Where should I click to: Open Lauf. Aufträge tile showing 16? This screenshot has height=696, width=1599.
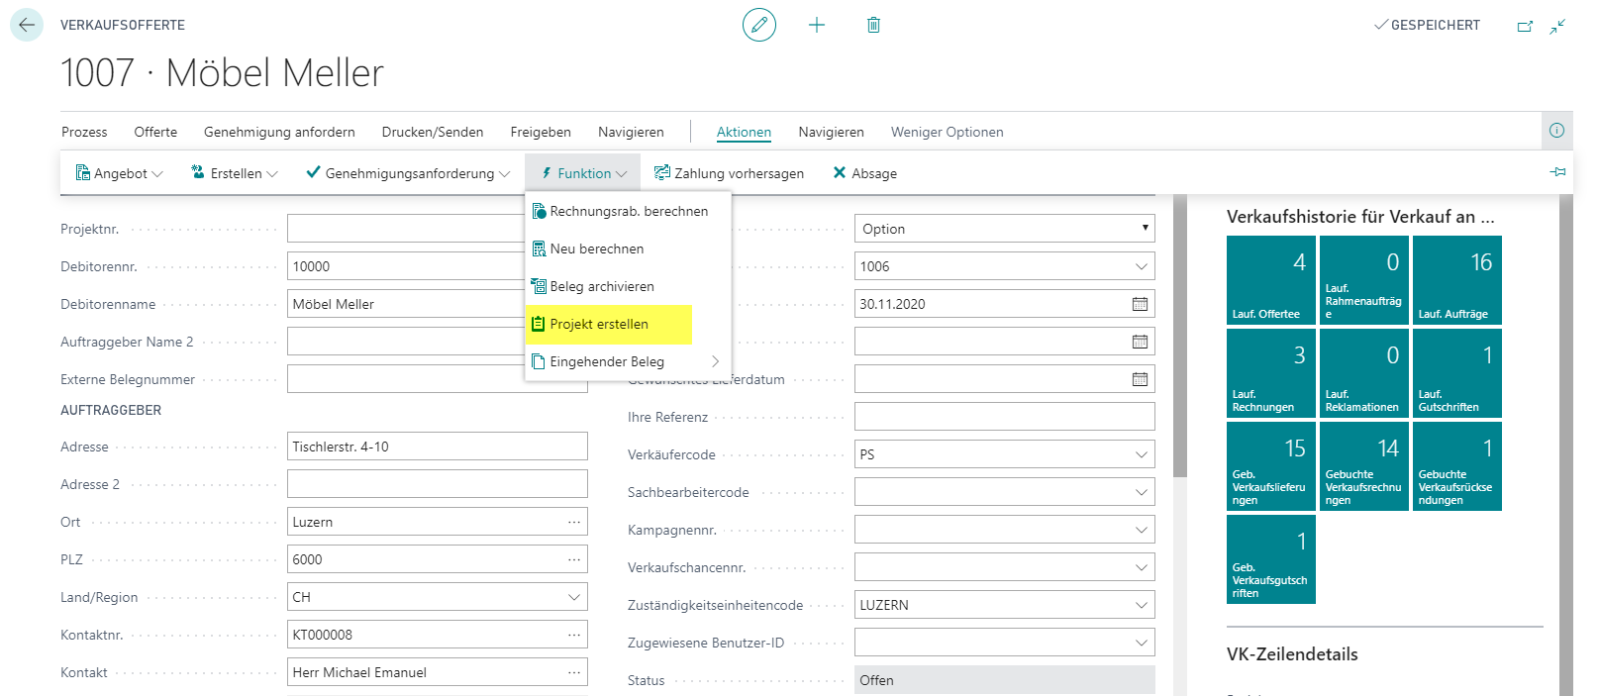coord(1456,280)
